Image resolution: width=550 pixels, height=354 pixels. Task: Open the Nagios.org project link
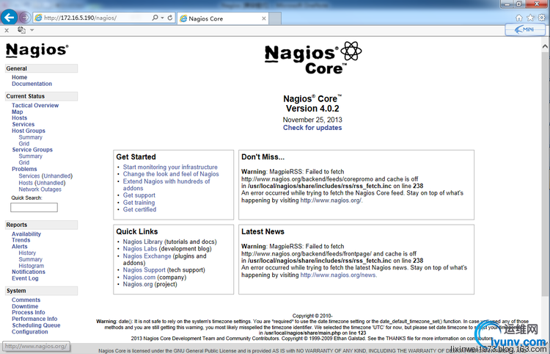tap(138, 284)
